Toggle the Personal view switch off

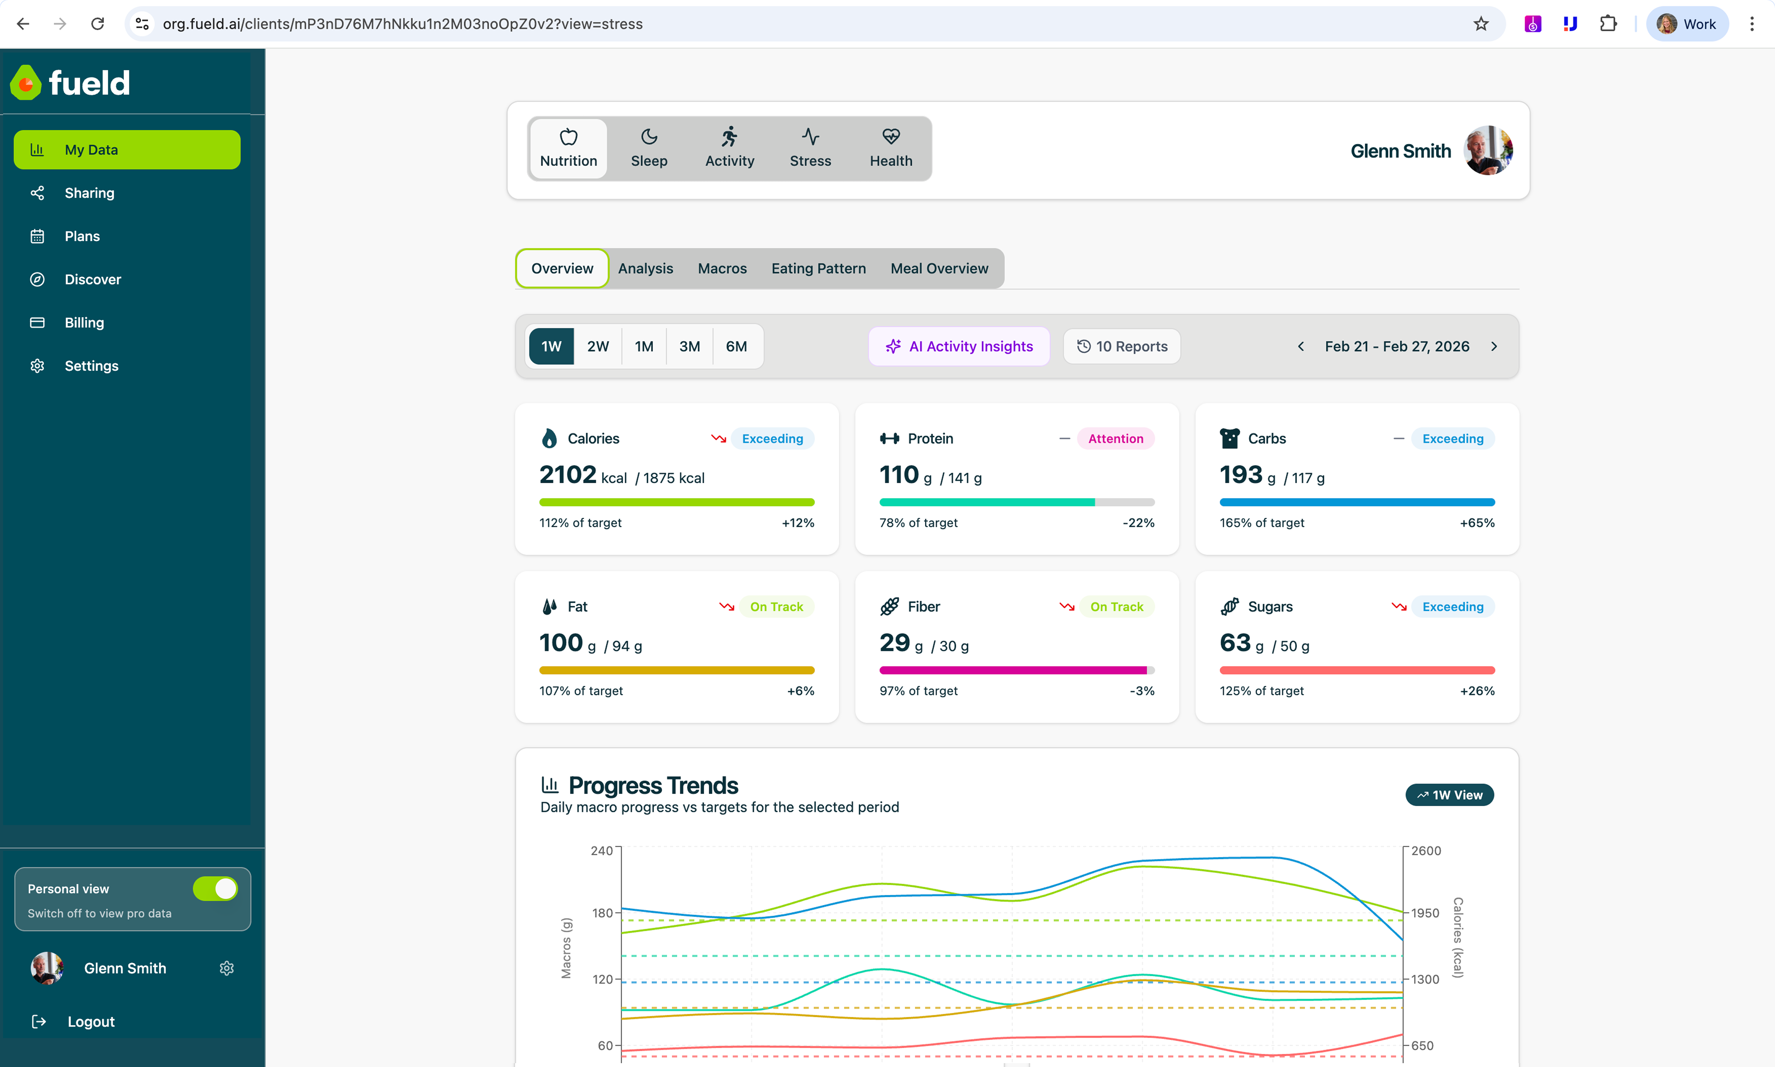click(x=215, y=889)
